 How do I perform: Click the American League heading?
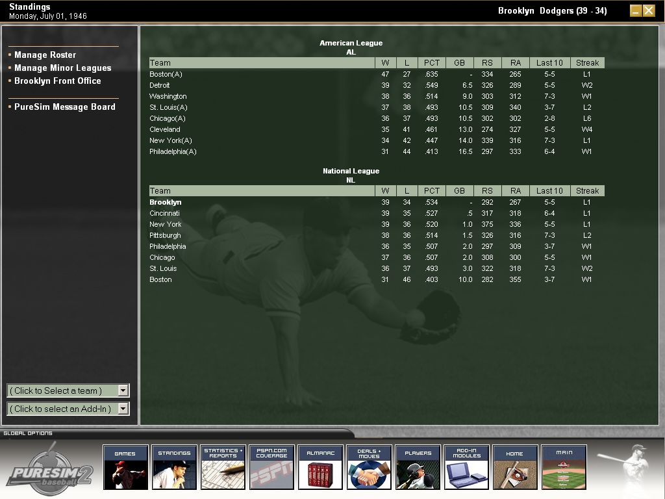[351, 43]
